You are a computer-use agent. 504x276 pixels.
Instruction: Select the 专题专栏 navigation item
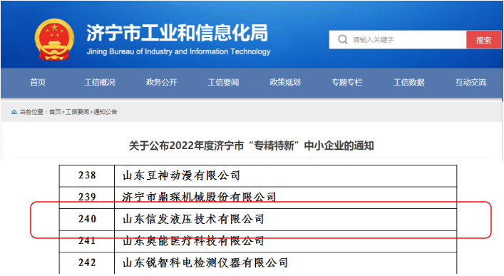pos(347,82)
